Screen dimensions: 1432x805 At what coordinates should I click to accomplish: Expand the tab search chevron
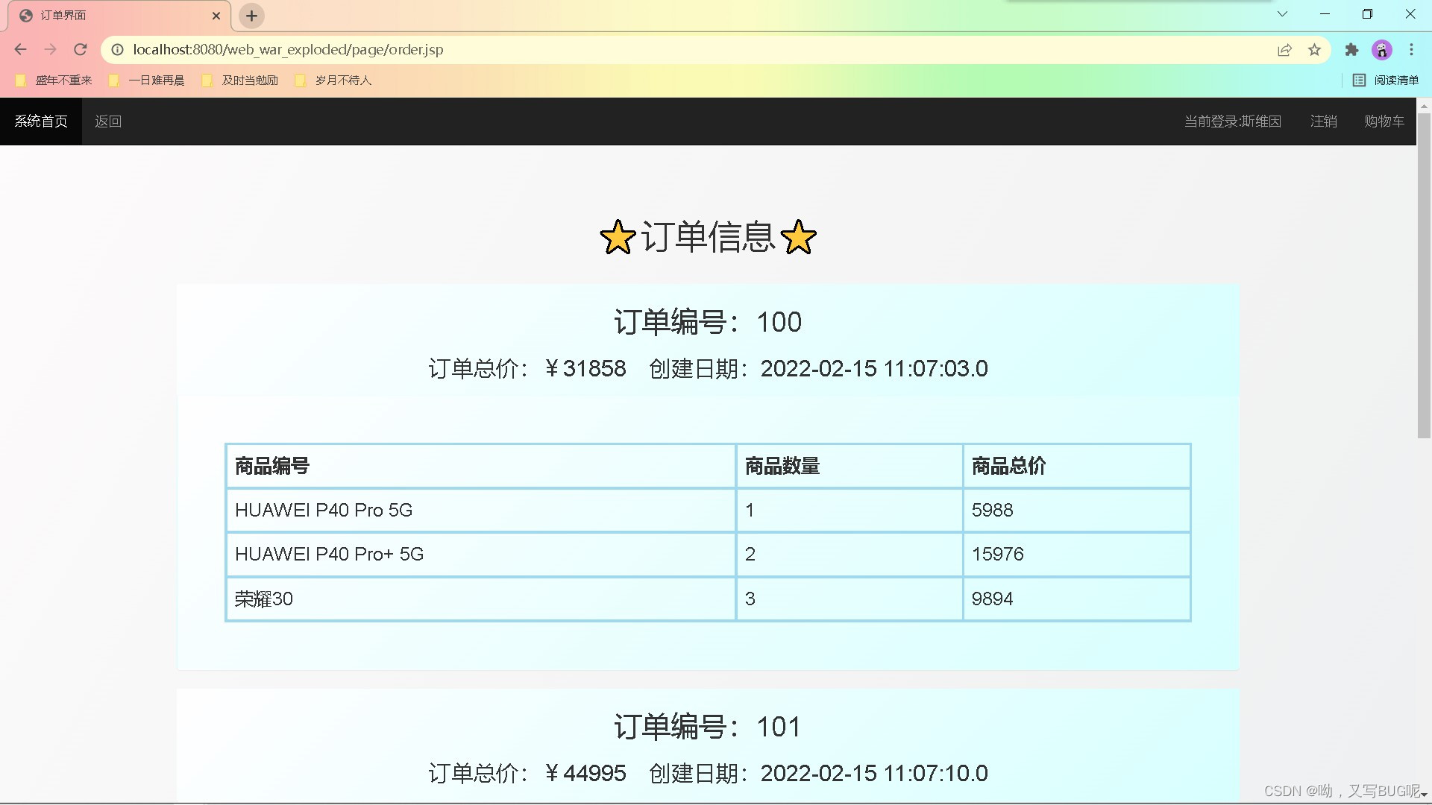[x=1282, y=14]
